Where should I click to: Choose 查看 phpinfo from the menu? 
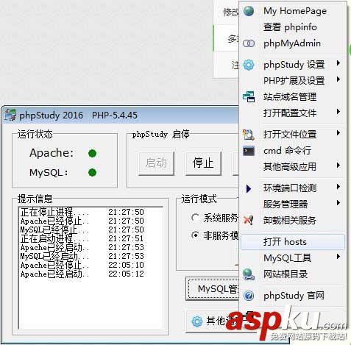pos(293,27)
